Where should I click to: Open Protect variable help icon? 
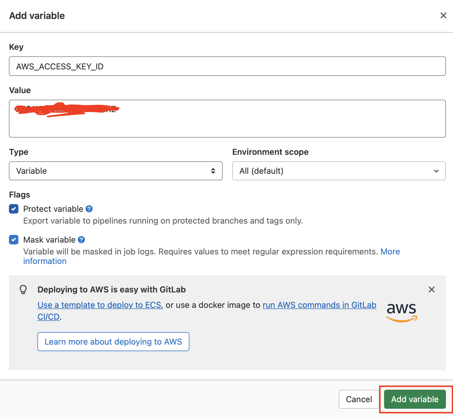[89, 209]
